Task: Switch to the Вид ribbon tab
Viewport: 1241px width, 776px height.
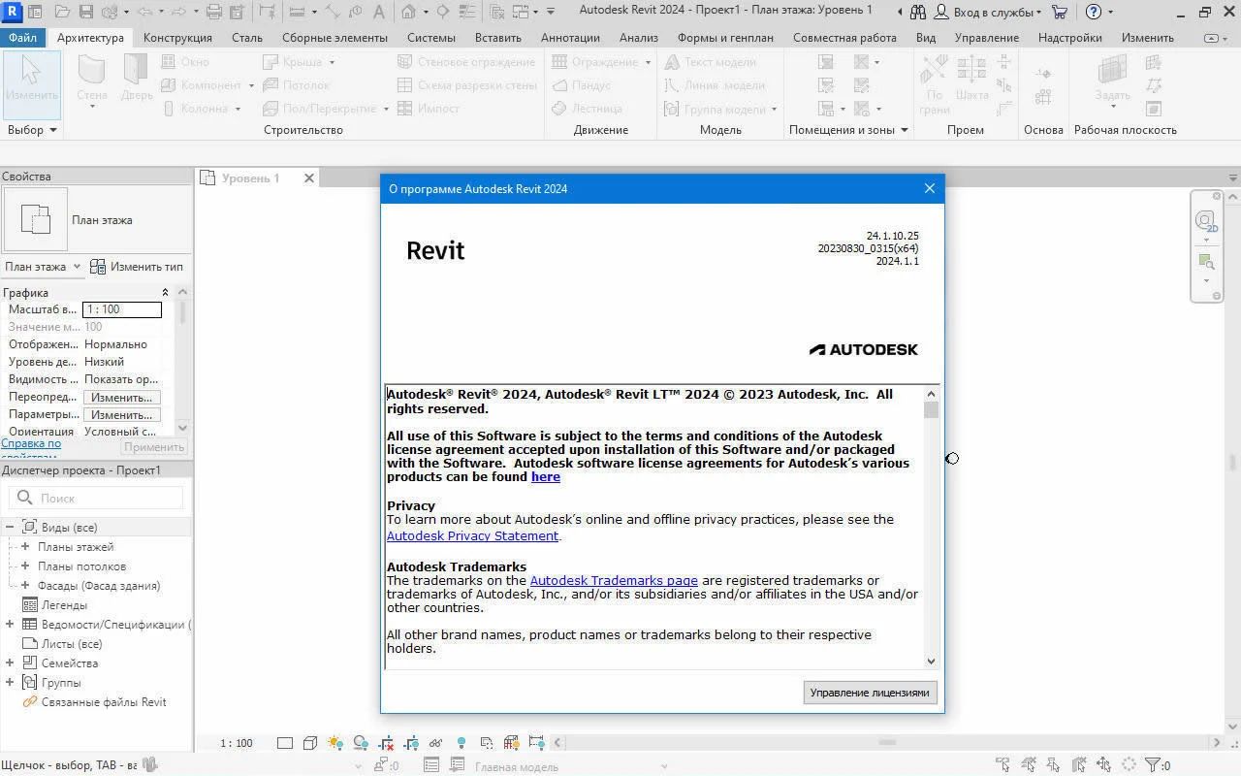Action: (x=926, y=38)
